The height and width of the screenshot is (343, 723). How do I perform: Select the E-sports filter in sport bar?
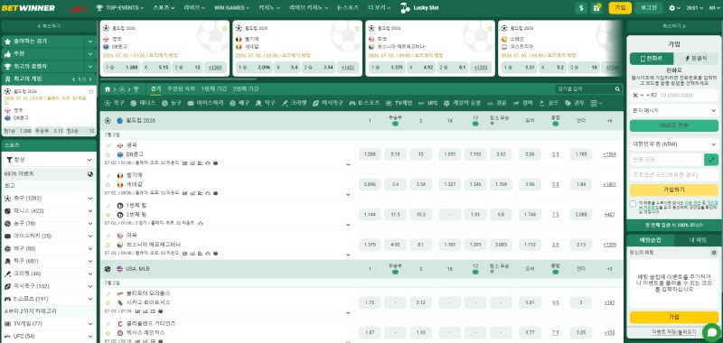(x=364, y=103)
